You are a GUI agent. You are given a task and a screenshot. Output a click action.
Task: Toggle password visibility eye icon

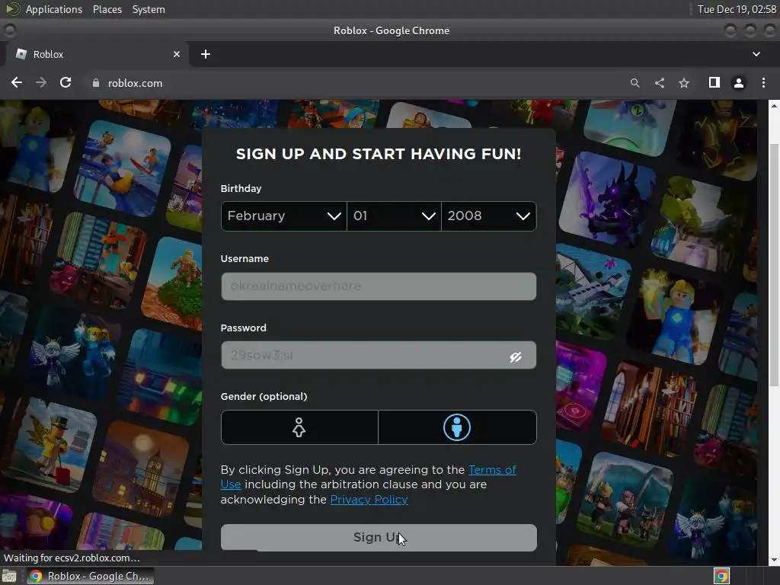516,356
